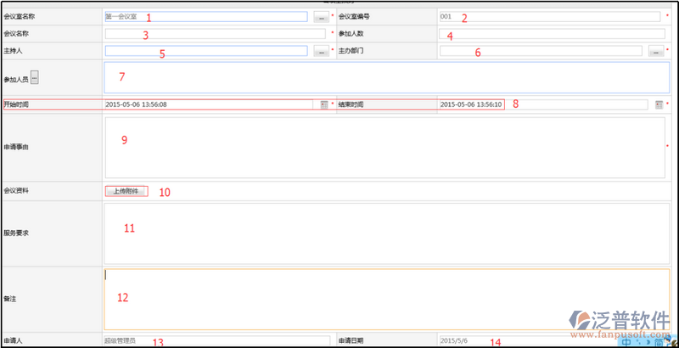The width and height of the screenshot is (679, 348).
Task: Select the 主持人 text field
Action: 205,52
